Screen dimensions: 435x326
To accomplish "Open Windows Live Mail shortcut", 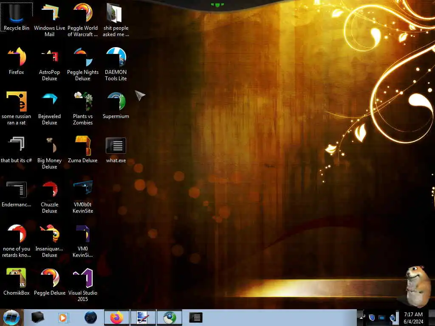I will coord(49,20).
